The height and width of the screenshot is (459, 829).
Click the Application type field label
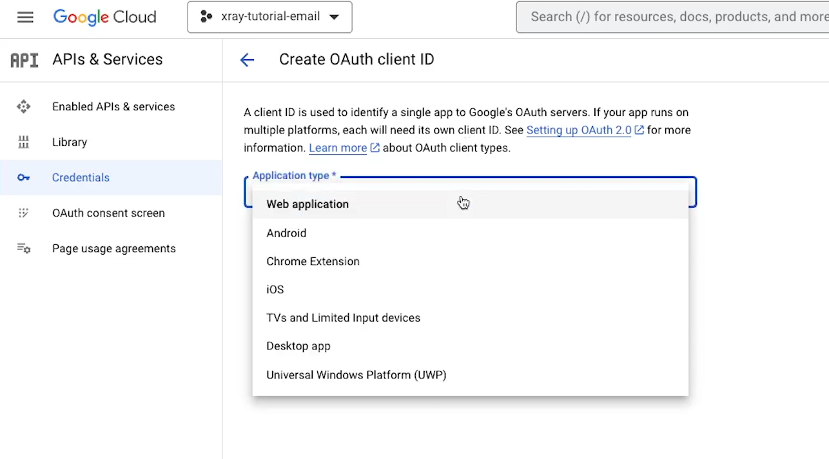pos(295,175)
